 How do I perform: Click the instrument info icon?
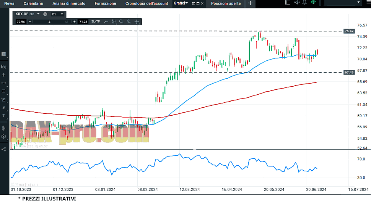click(45, 14)
